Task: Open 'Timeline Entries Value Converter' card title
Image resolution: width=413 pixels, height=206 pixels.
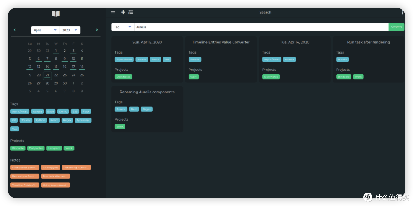Action: coord(221,42)
